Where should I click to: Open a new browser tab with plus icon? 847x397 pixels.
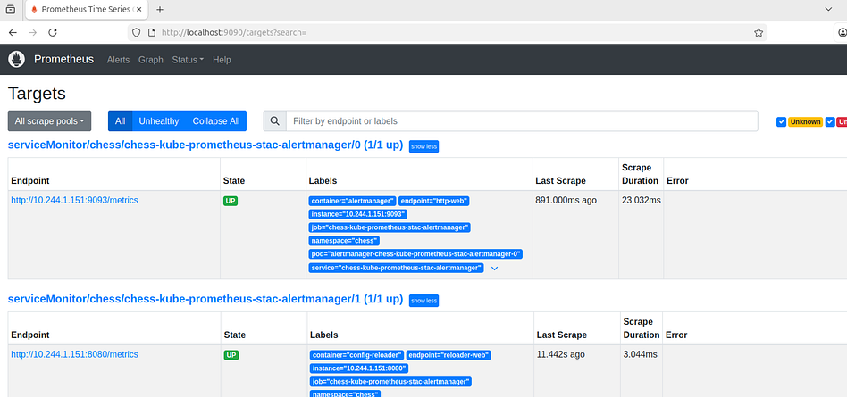(160, 10)
